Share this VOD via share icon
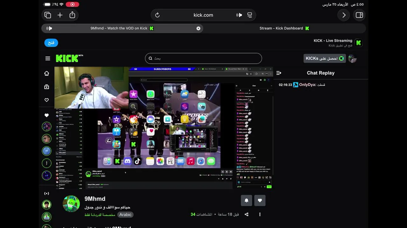 [246, 214]
